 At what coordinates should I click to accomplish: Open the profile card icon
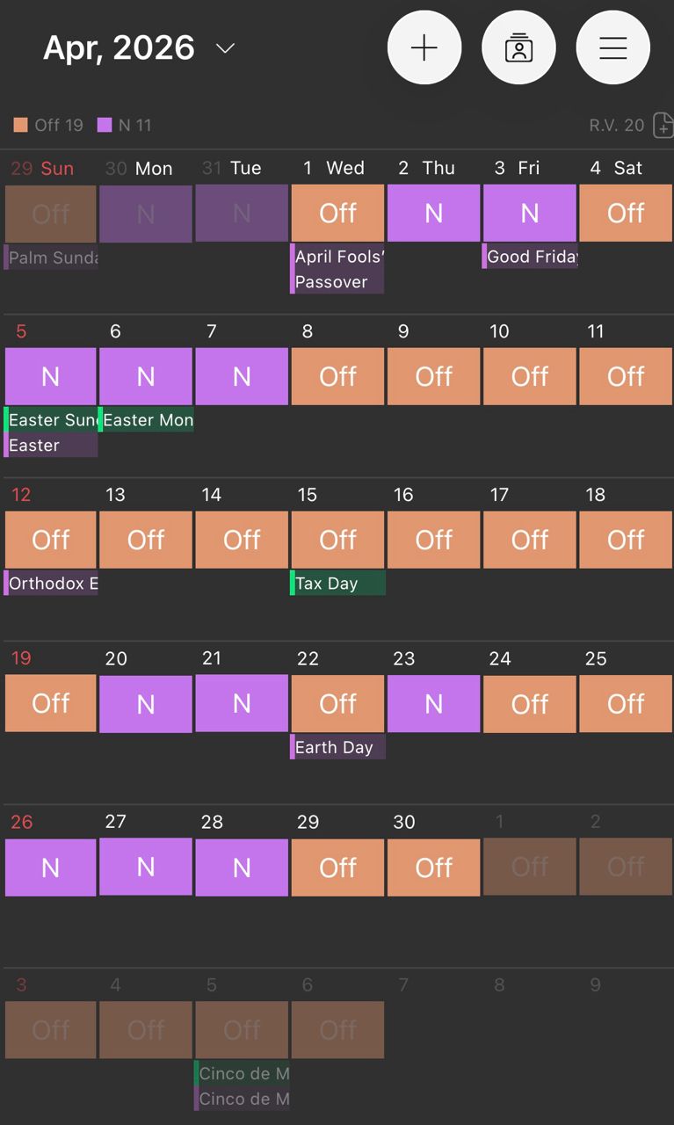coord(518,48)
